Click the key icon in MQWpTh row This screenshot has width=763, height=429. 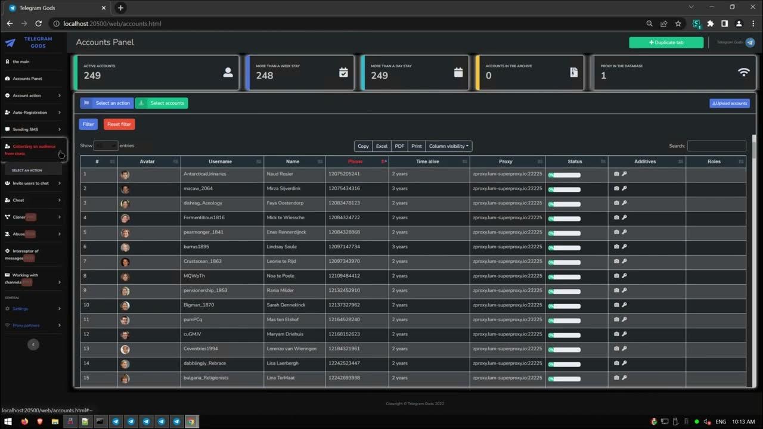pos(625,276)
